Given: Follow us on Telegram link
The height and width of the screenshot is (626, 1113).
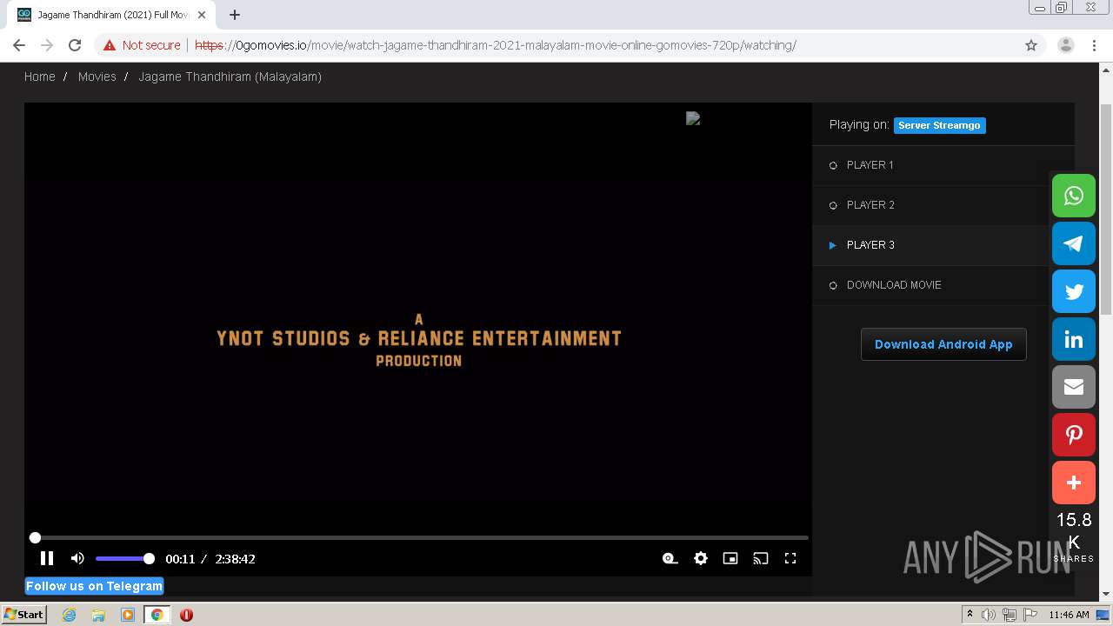Looking at the screenshot, I should tap(94, 586).
